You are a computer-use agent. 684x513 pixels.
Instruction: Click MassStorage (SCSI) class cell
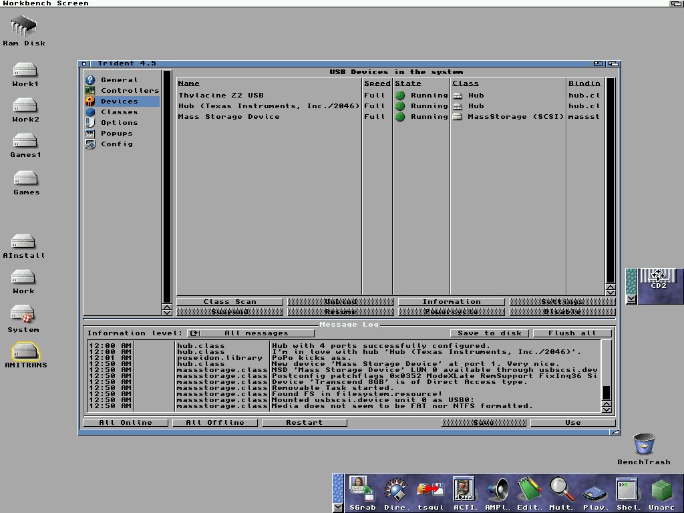coord(508,116)
